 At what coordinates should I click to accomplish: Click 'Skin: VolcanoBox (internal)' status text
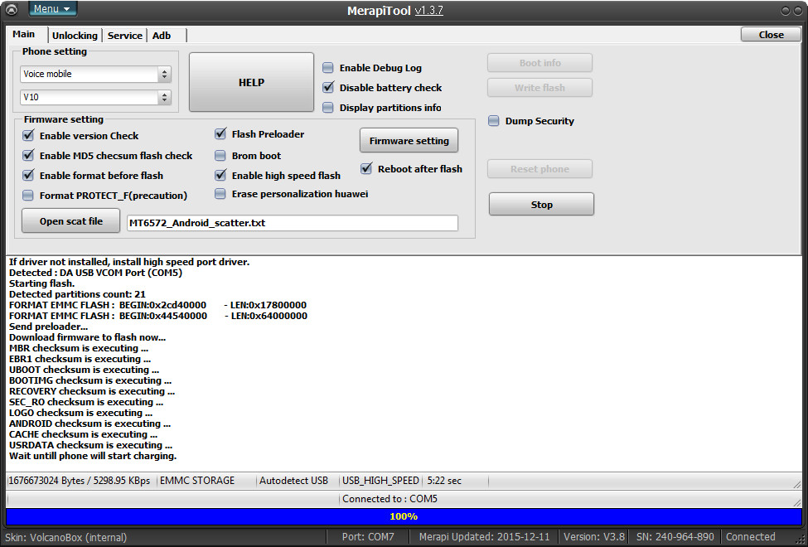coord(66,537)
